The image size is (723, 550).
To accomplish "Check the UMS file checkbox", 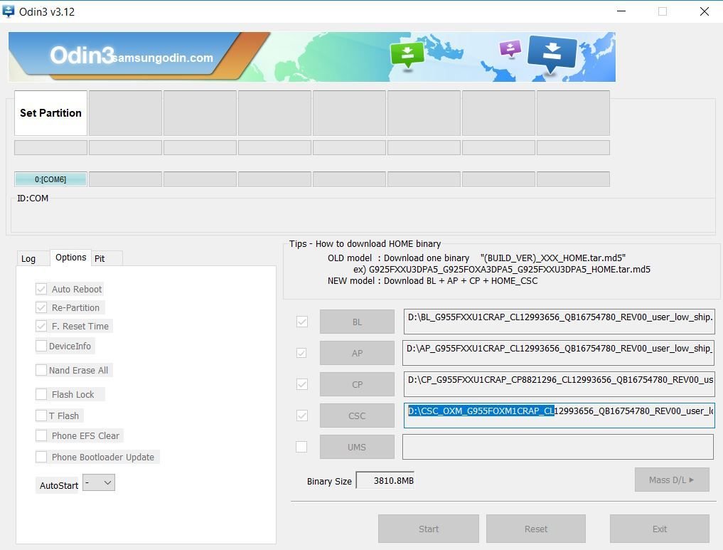I will click(301, 447).
